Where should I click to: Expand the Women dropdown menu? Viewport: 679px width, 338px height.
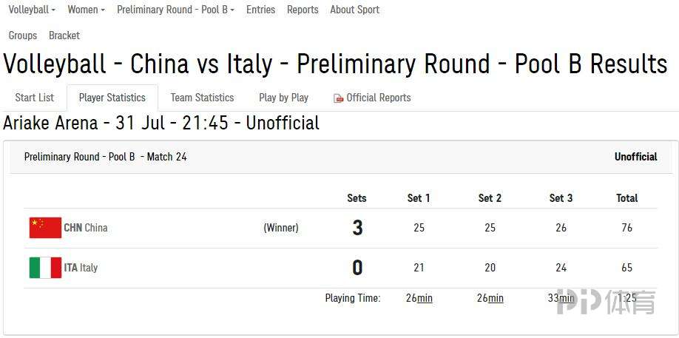(x=87, y=10)
